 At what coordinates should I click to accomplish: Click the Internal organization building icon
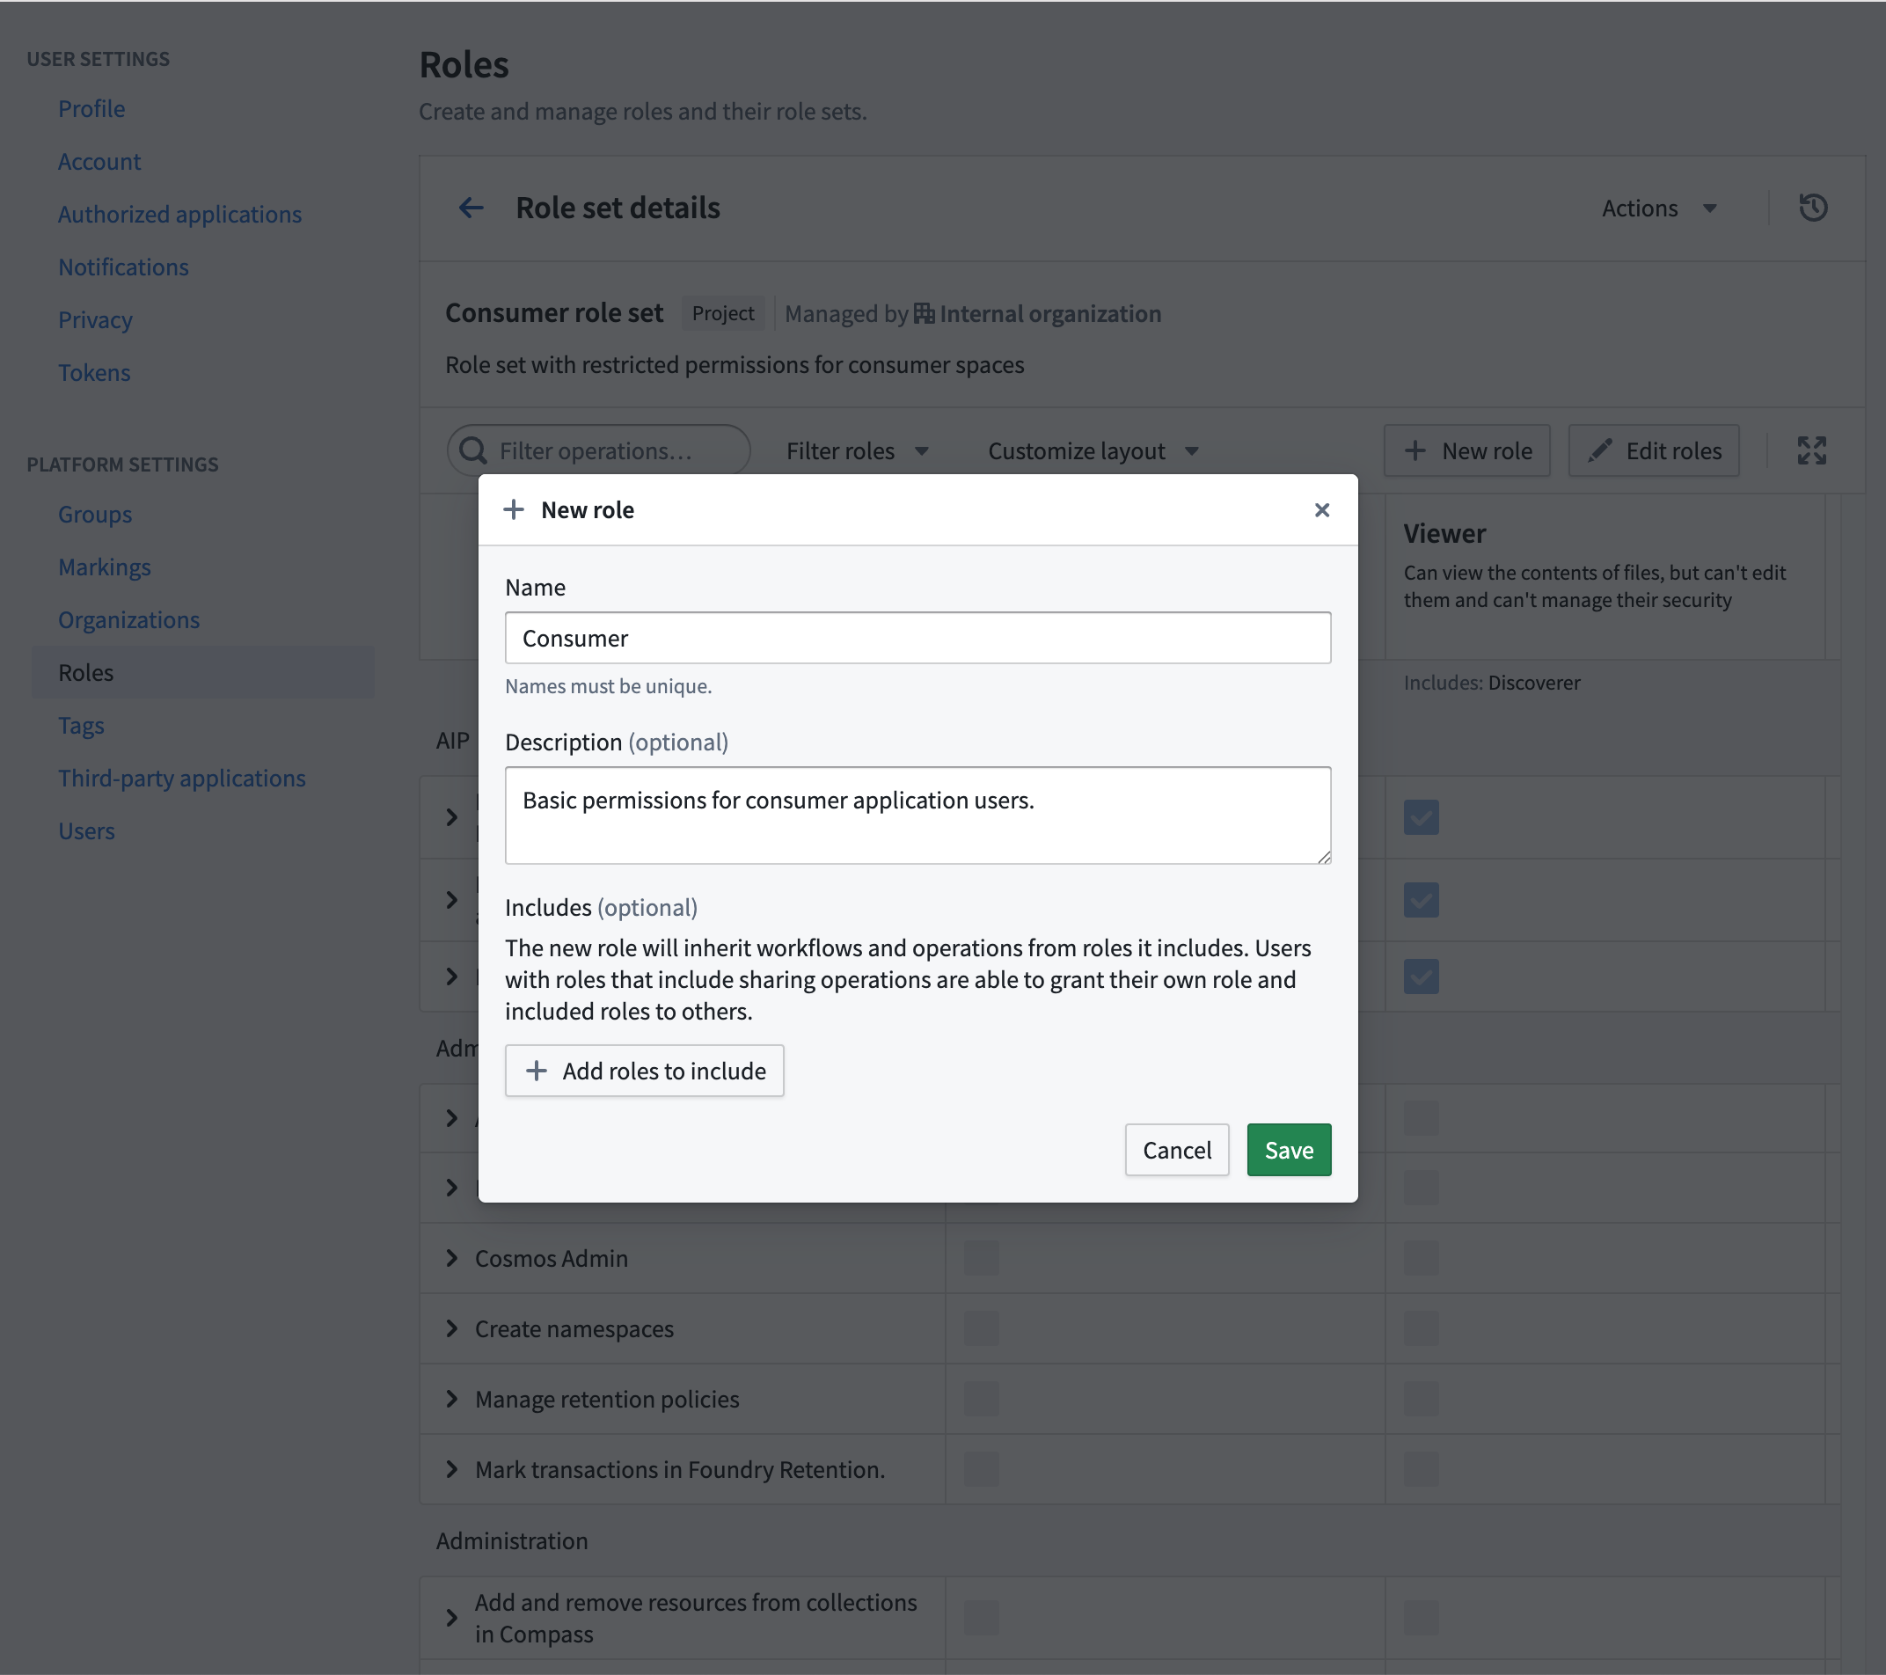pos(924,314)
